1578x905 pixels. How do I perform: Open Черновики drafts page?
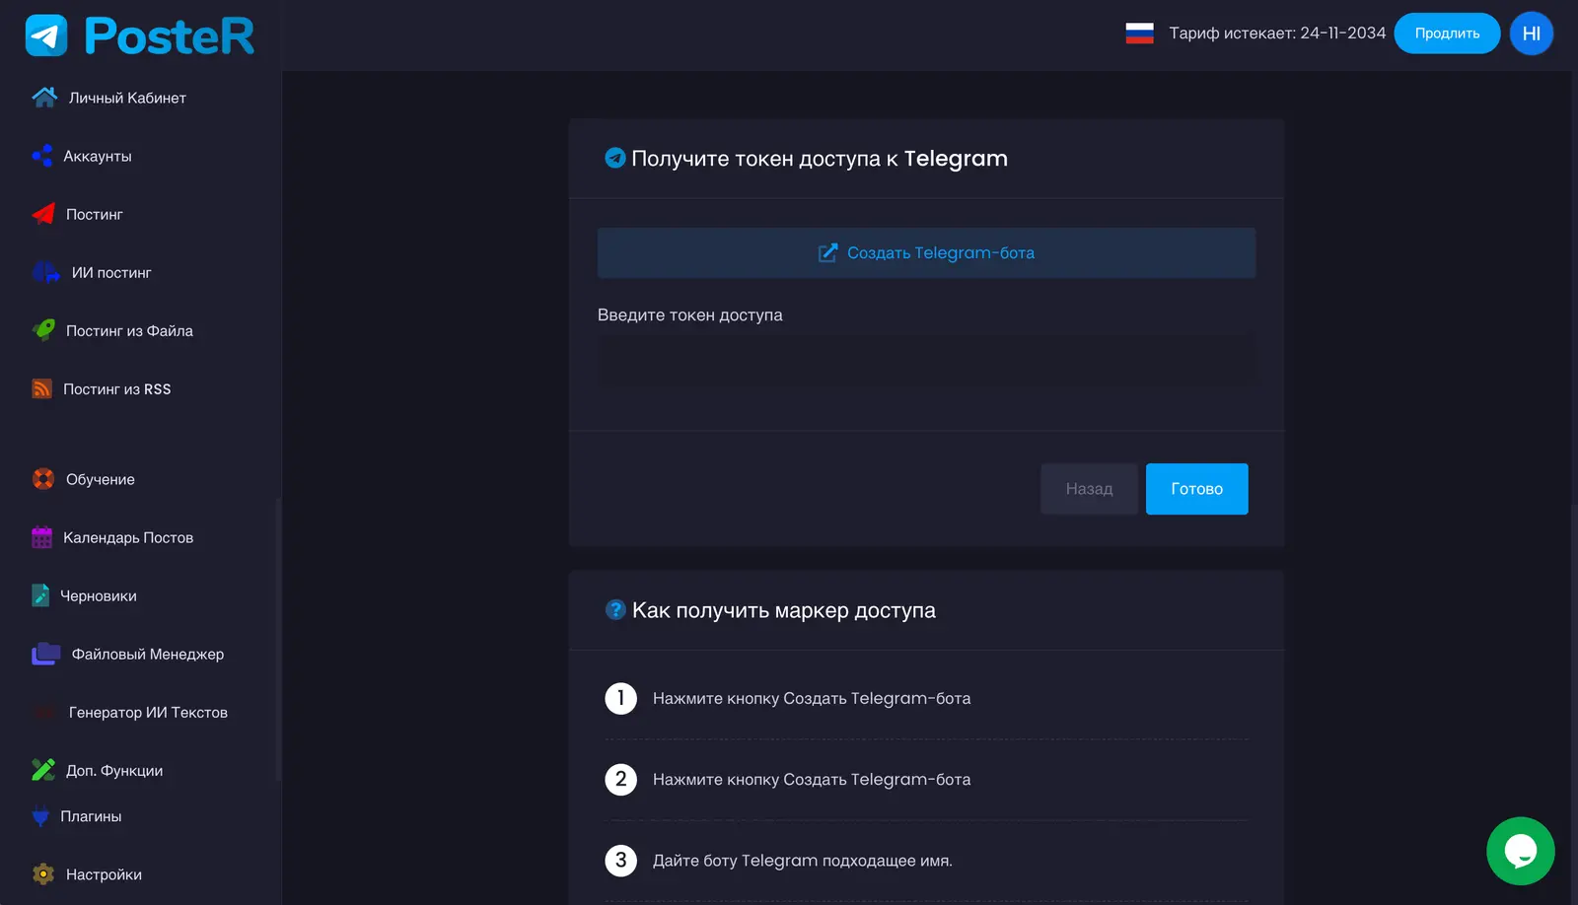[x=99, y=595]
